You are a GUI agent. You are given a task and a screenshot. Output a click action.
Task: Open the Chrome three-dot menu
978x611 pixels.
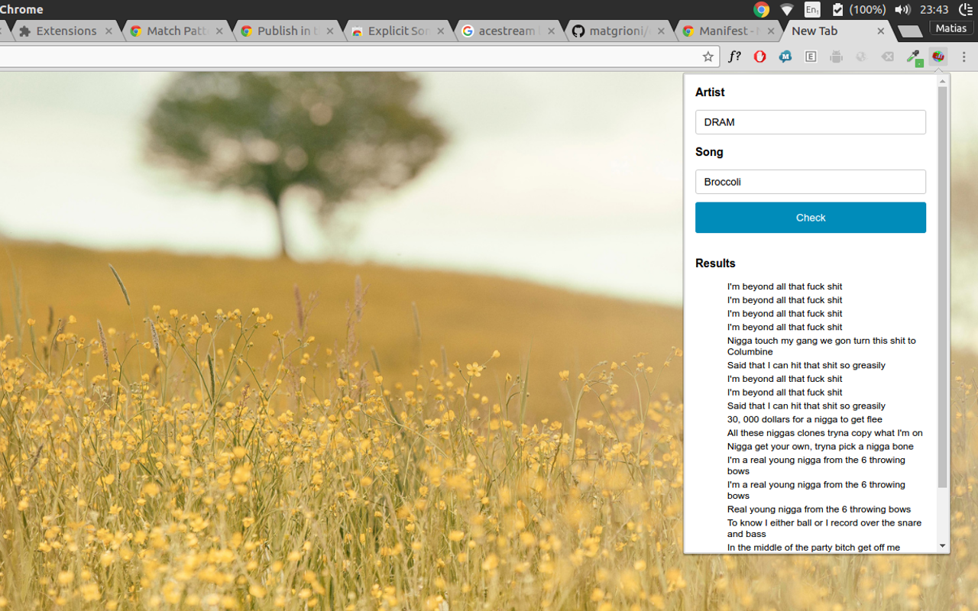pos(964,57)
